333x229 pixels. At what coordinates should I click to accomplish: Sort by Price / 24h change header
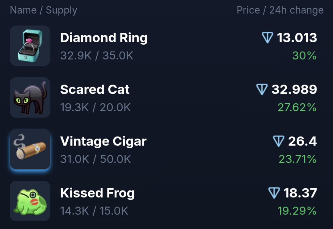[x=280, y=10]
